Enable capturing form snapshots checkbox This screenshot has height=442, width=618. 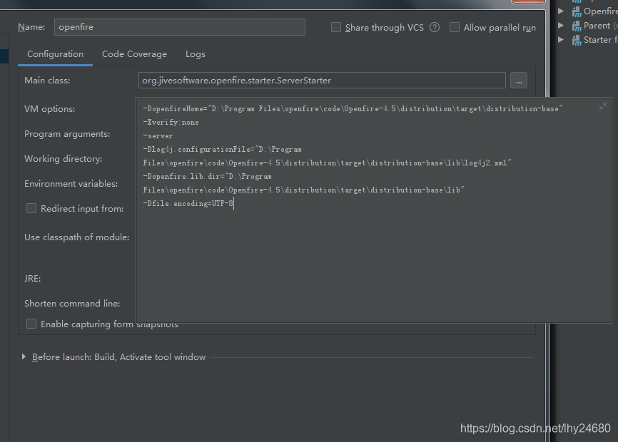(x=31, y=324)
